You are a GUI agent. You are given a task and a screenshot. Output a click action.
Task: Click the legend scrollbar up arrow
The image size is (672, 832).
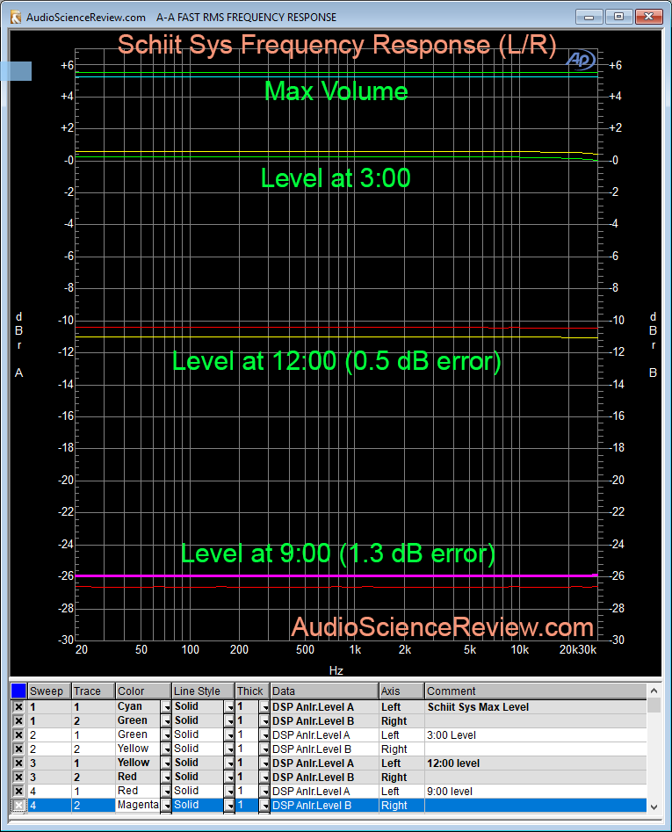coord(654,691)
